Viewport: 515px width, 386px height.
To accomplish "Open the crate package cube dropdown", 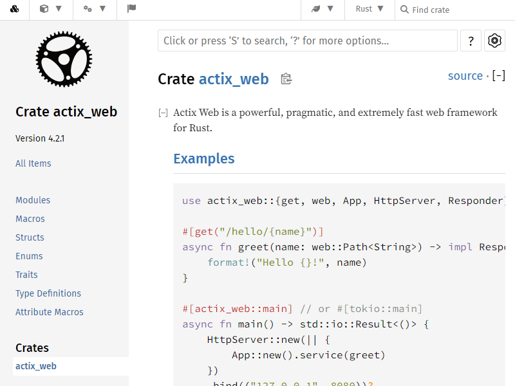I will [51, 9].
